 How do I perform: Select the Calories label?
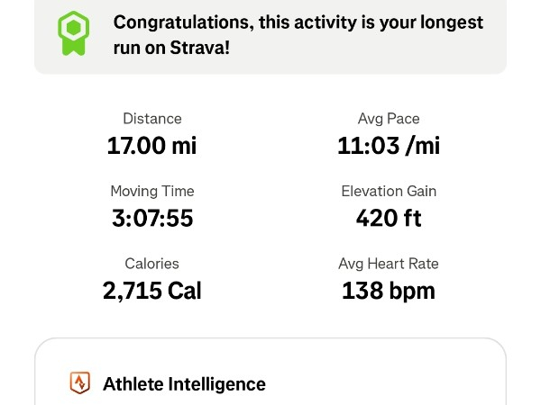[x=152, y=264]
